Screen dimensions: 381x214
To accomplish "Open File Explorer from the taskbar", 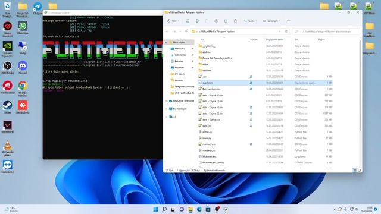I will (190, 209).
